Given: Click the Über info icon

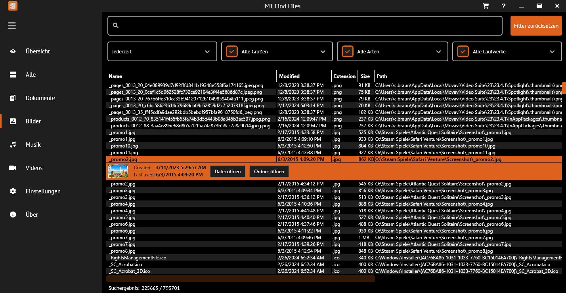Looking at the screenshot, I should pos(13,215).
